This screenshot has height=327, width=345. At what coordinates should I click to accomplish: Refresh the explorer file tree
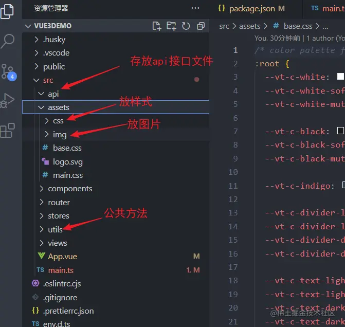tap(186, 26)
